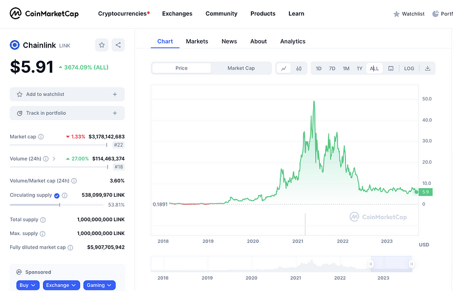This screenshot has width=453, height=291.
Task: Switch to line chart view icon
Action: pos(284,68)
